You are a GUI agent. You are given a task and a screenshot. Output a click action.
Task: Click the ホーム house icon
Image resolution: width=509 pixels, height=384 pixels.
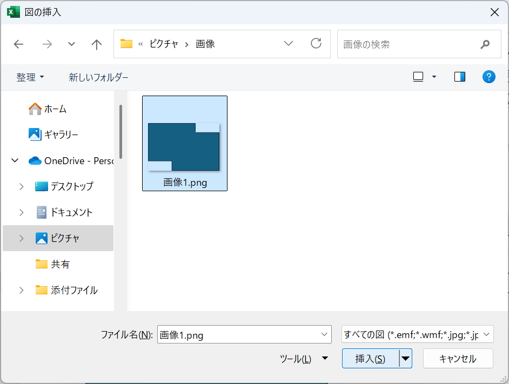click(35, 109)
